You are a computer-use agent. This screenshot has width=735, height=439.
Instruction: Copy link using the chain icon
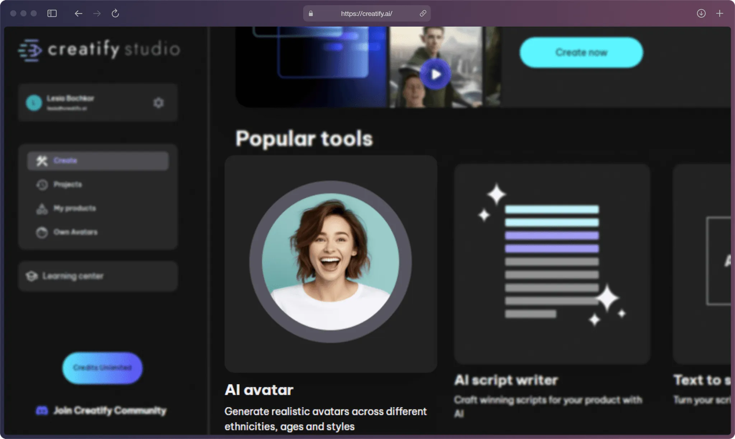tap(423, 14)
